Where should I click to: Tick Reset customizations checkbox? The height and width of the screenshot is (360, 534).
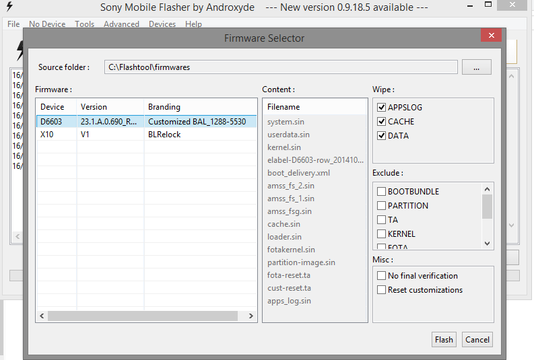(x=381, y=290)
